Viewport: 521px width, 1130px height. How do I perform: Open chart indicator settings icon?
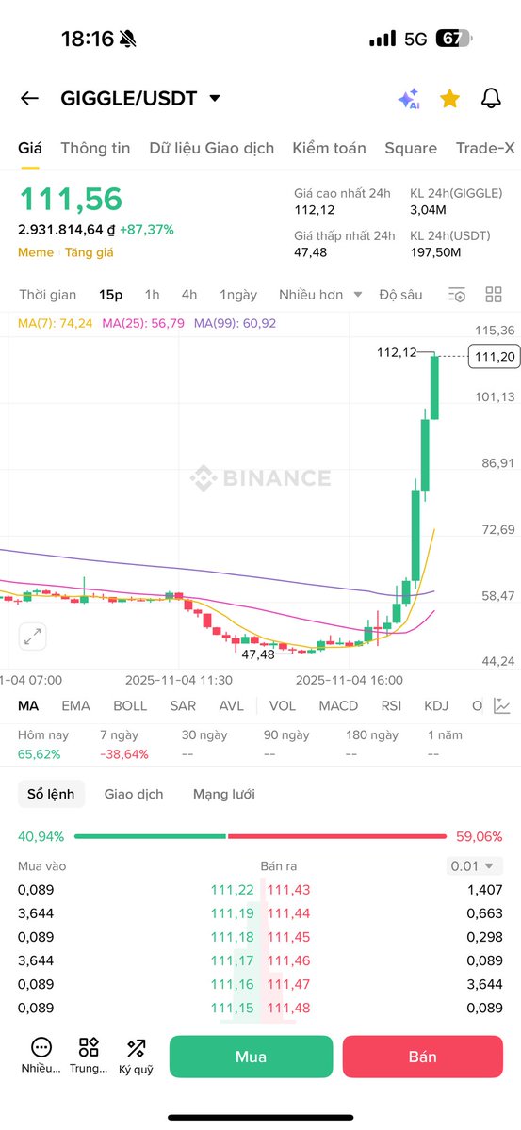[x=457, y=295]
